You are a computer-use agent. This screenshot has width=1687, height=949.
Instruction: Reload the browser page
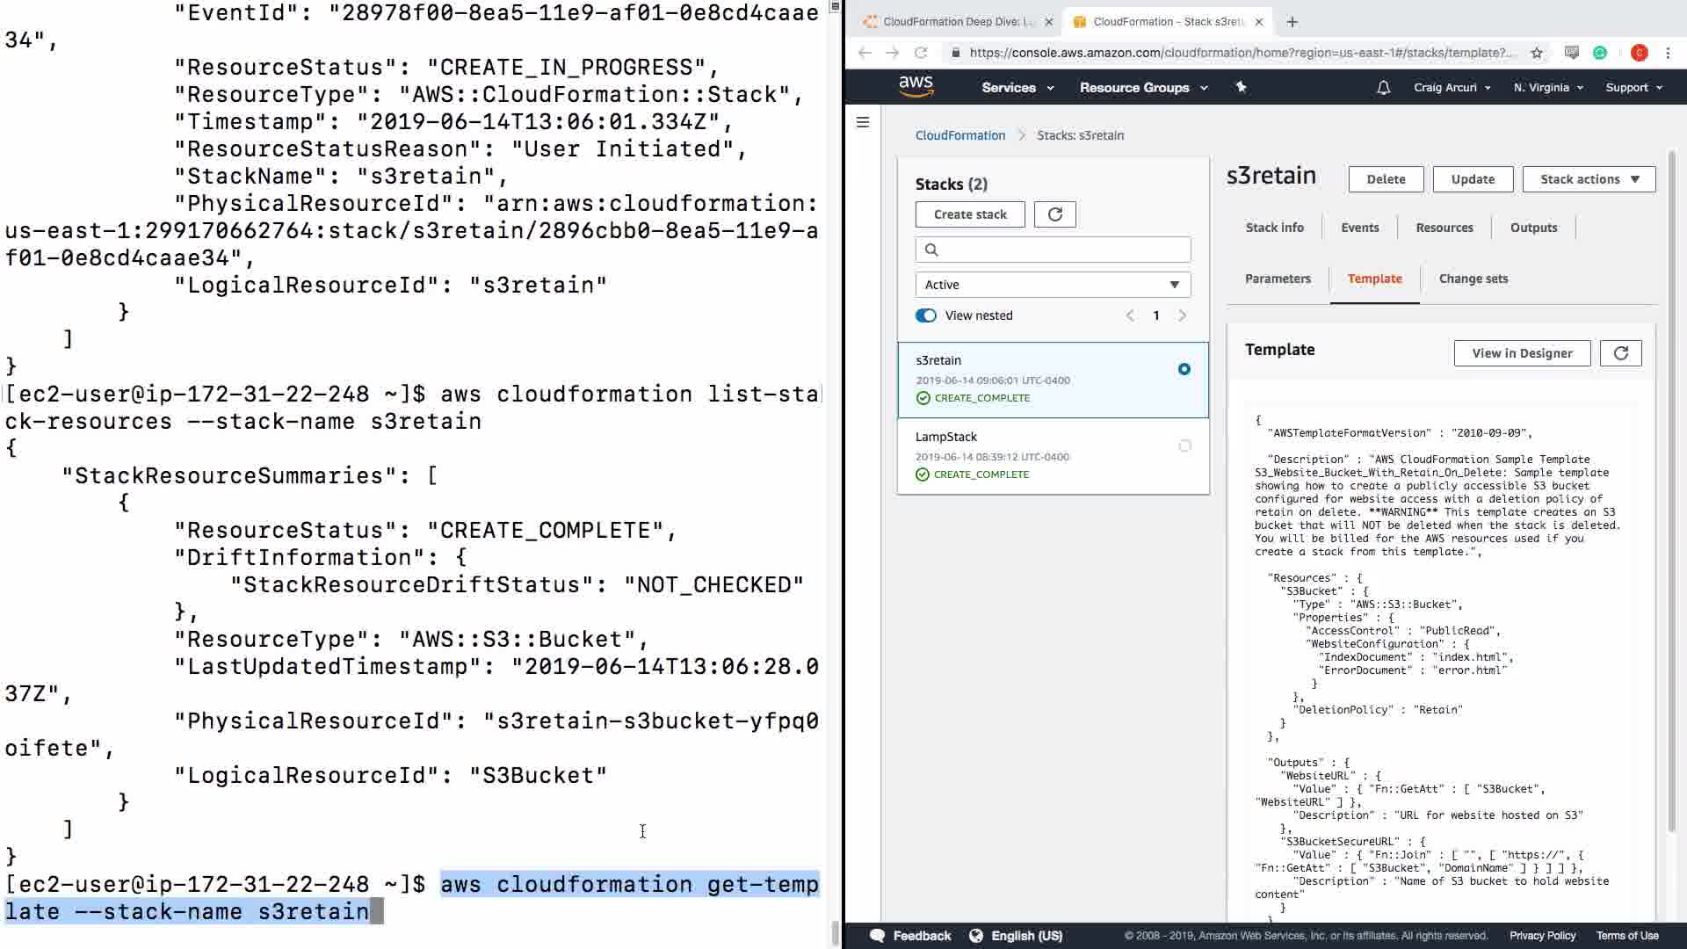[921, 53]
